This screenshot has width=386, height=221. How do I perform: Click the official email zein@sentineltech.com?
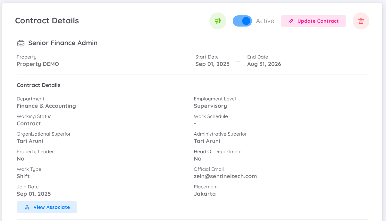pos(225,176)
